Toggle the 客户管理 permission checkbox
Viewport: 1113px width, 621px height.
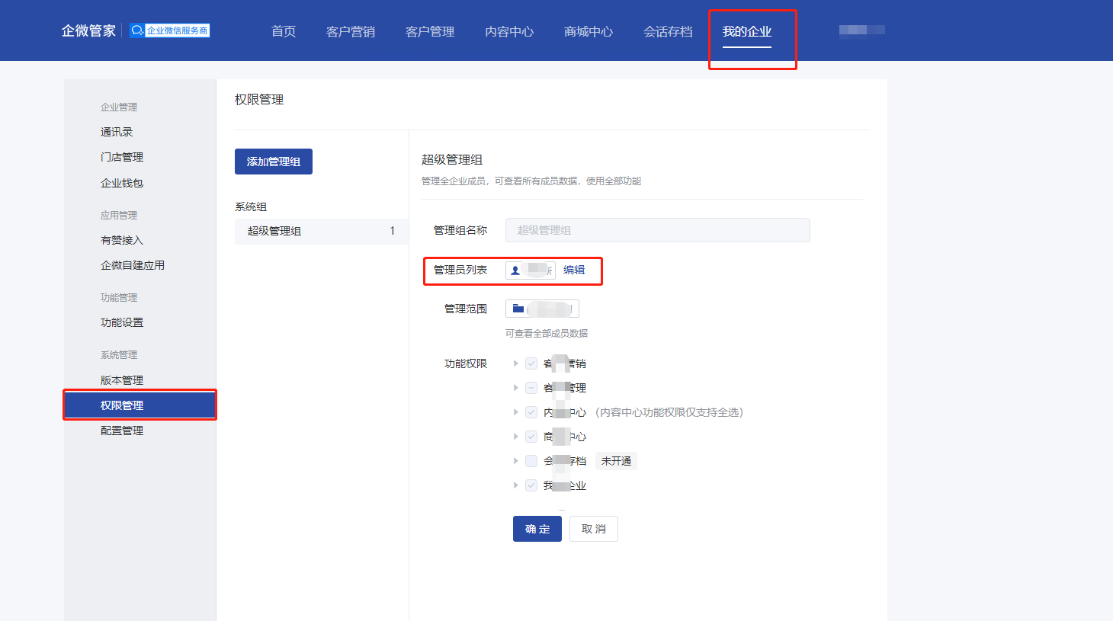(531, 388)
